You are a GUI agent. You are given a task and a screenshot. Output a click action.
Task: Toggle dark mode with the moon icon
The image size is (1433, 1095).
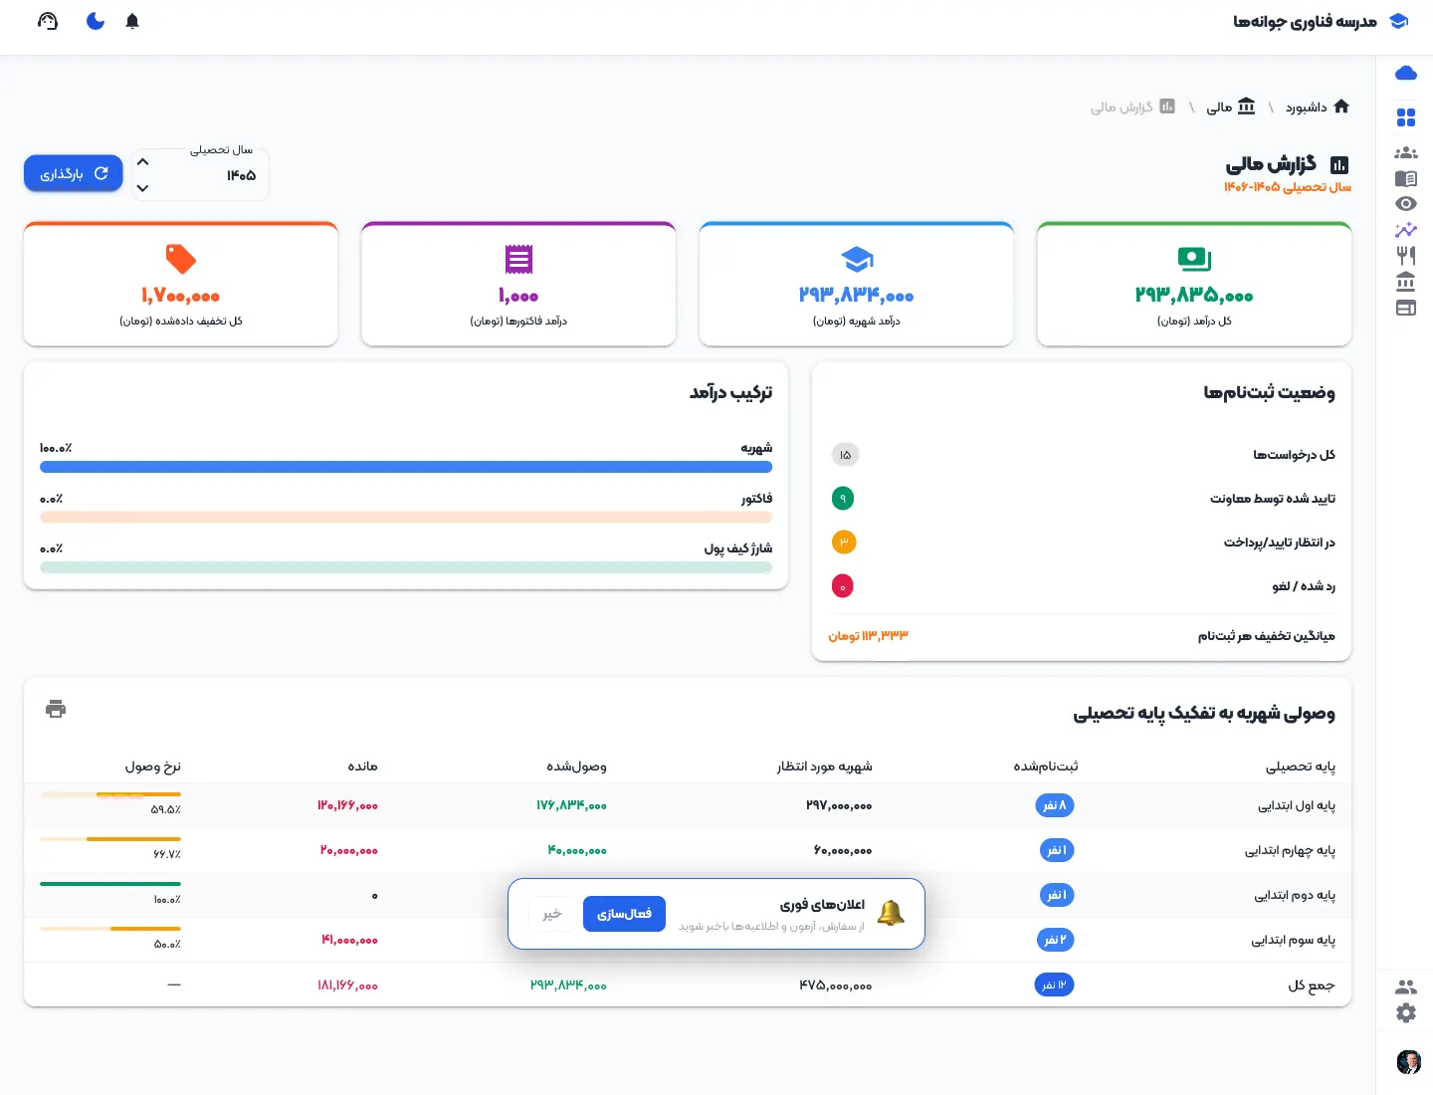96,21
